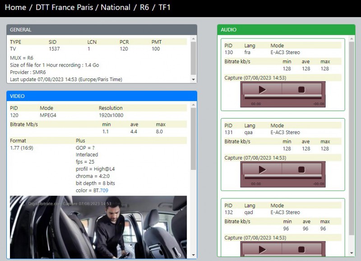Click the 'Last update 07/08/2023 14:53' line

coord(66,79)
